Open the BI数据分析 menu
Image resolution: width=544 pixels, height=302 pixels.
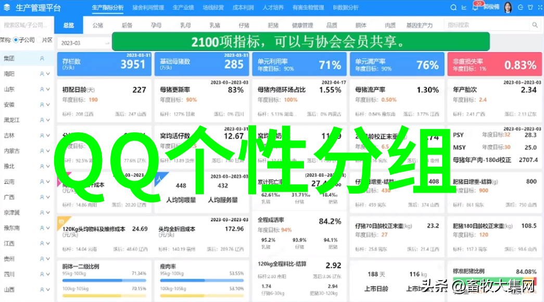click(x=346, y=8)
